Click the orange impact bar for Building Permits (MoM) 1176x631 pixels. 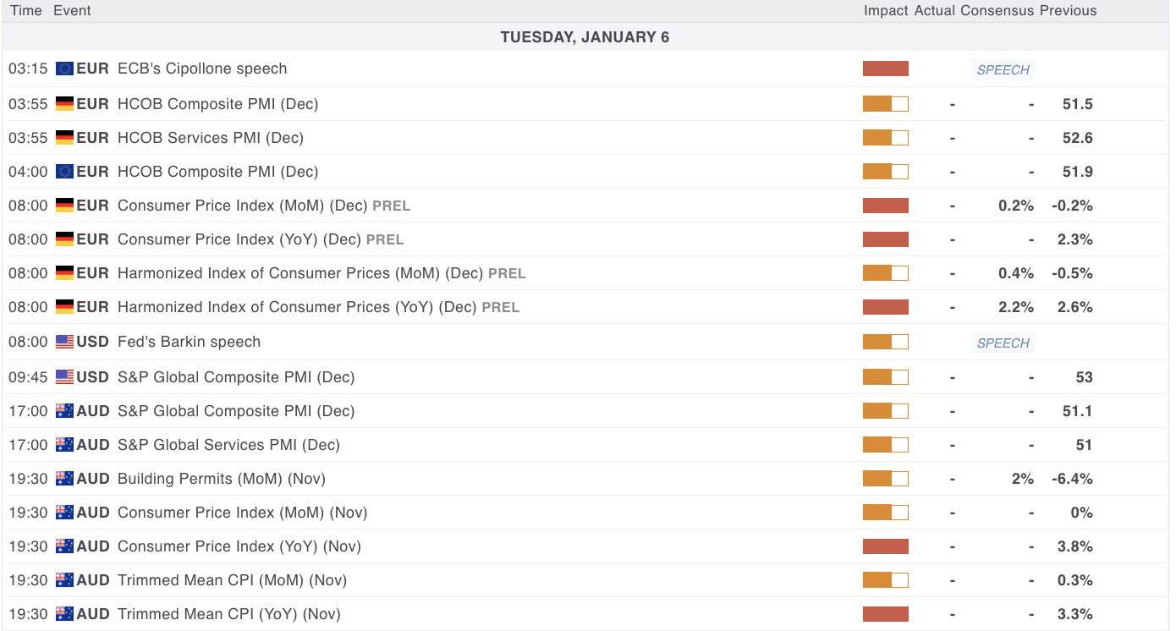point(885,479)
